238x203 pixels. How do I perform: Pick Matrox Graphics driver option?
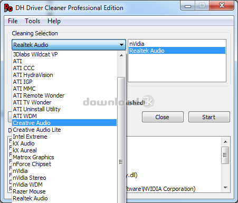point(64,157)
